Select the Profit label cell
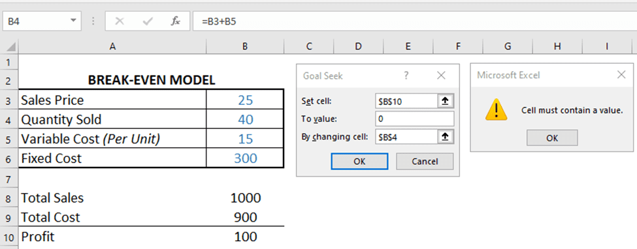This screenshot has width=637, height=249. (x=112, y=237)
